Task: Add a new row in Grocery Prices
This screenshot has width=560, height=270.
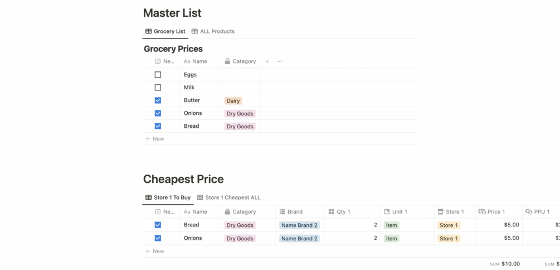Action: [155, 139]
